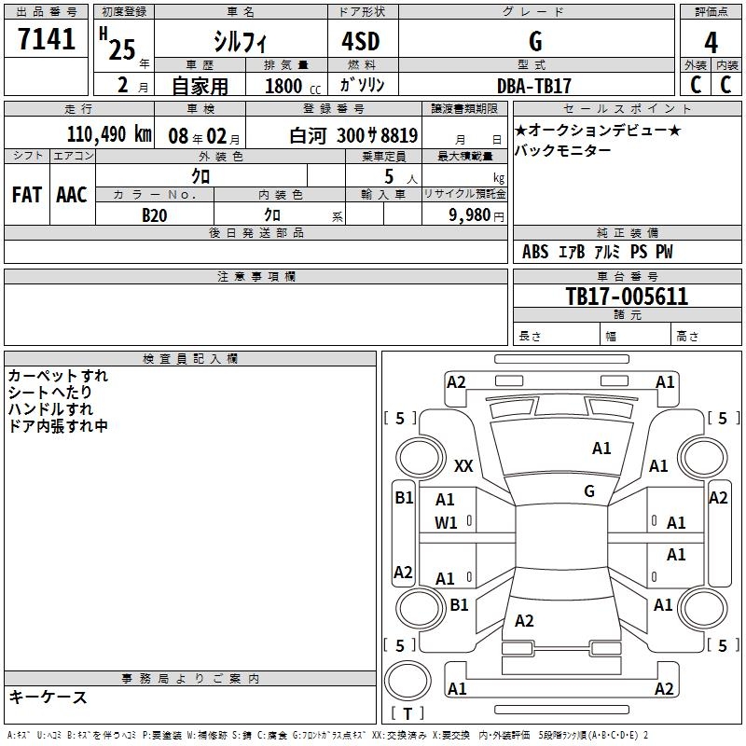Click the キーケース note in office notice
The height and width of the screenshot is (746, 746).
pyautogui.click(x=48, y=697)
